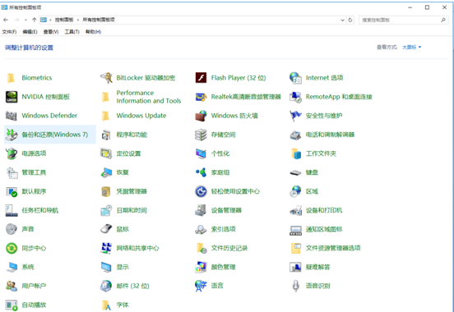The image size is (454, 312).
Task: Open Performance Information and Tools link
Action: [x=149, y=97]
